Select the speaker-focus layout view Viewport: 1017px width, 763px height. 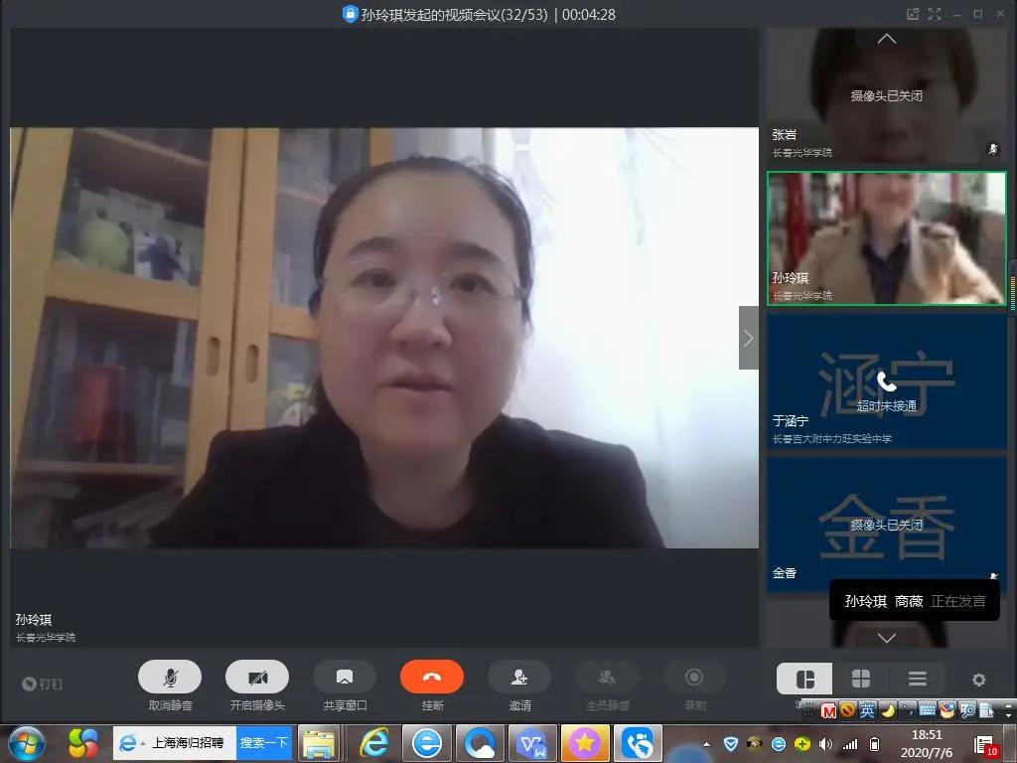(805, 679)
